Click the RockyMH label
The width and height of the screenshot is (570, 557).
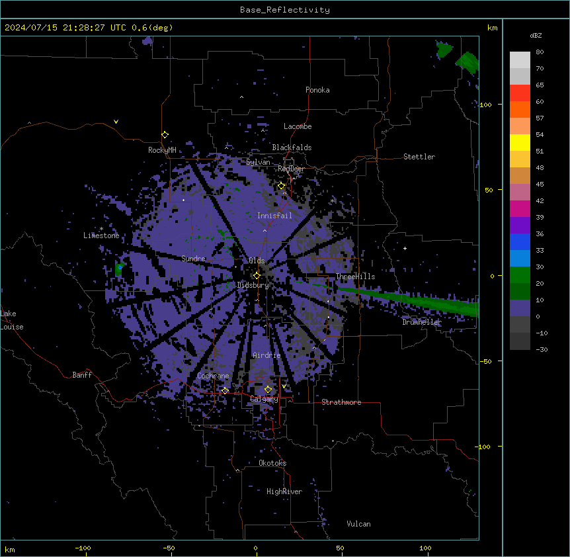pyautogui.click(x=162, y=150)
